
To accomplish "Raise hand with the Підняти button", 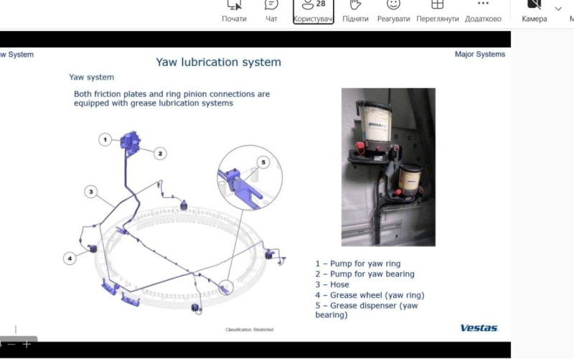I will [355, 11].
